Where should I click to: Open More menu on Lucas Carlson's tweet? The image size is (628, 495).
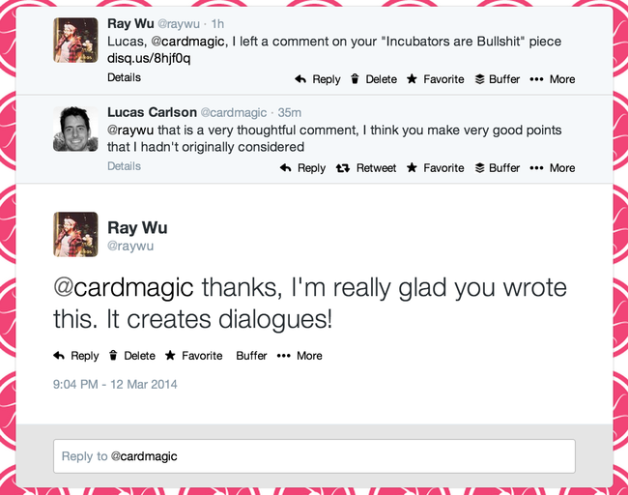(x=553, y=168)
